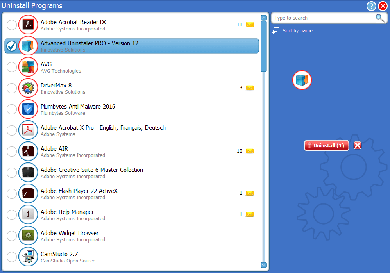The width and height of the screenshot is (390, 273).
Task: Uncheck Advanced Uninstaller PRO checkbox
Action: tap(12, 46)
